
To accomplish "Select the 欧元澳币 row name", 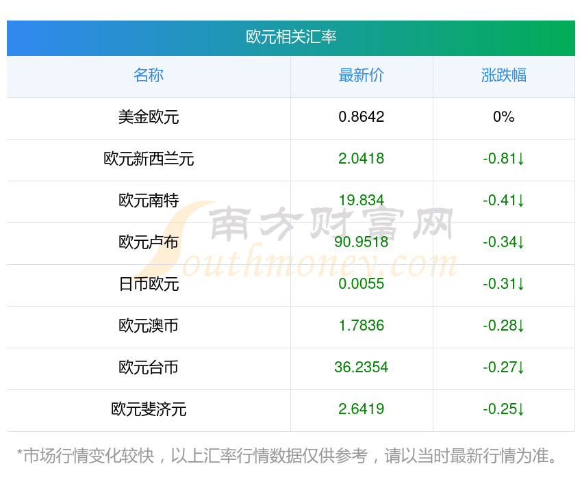I will click(149, 326).
